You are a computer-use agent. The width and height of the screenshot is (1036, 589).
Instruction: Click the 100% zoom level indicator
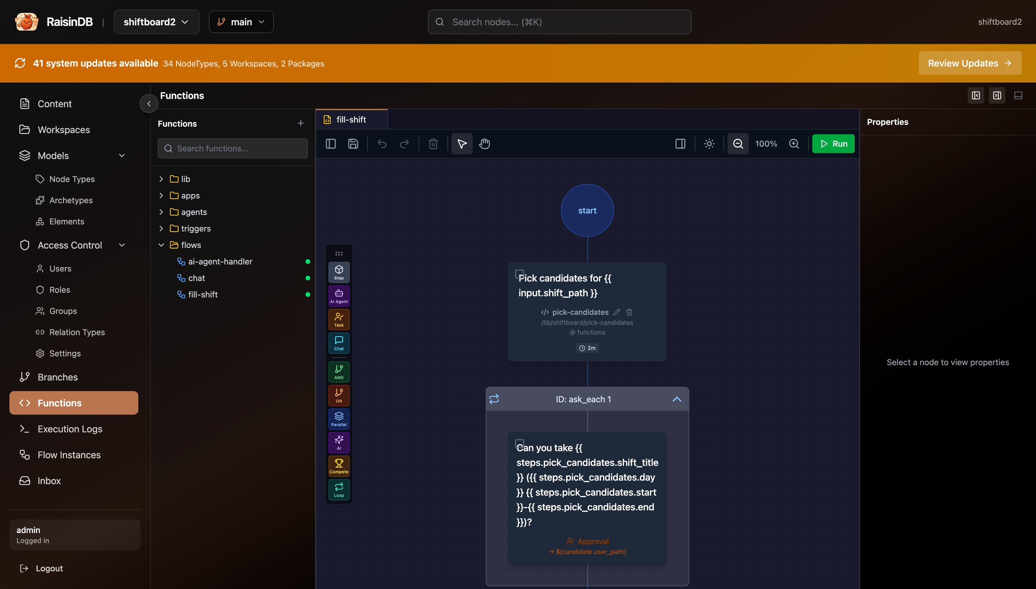click(x=766, y=144)
